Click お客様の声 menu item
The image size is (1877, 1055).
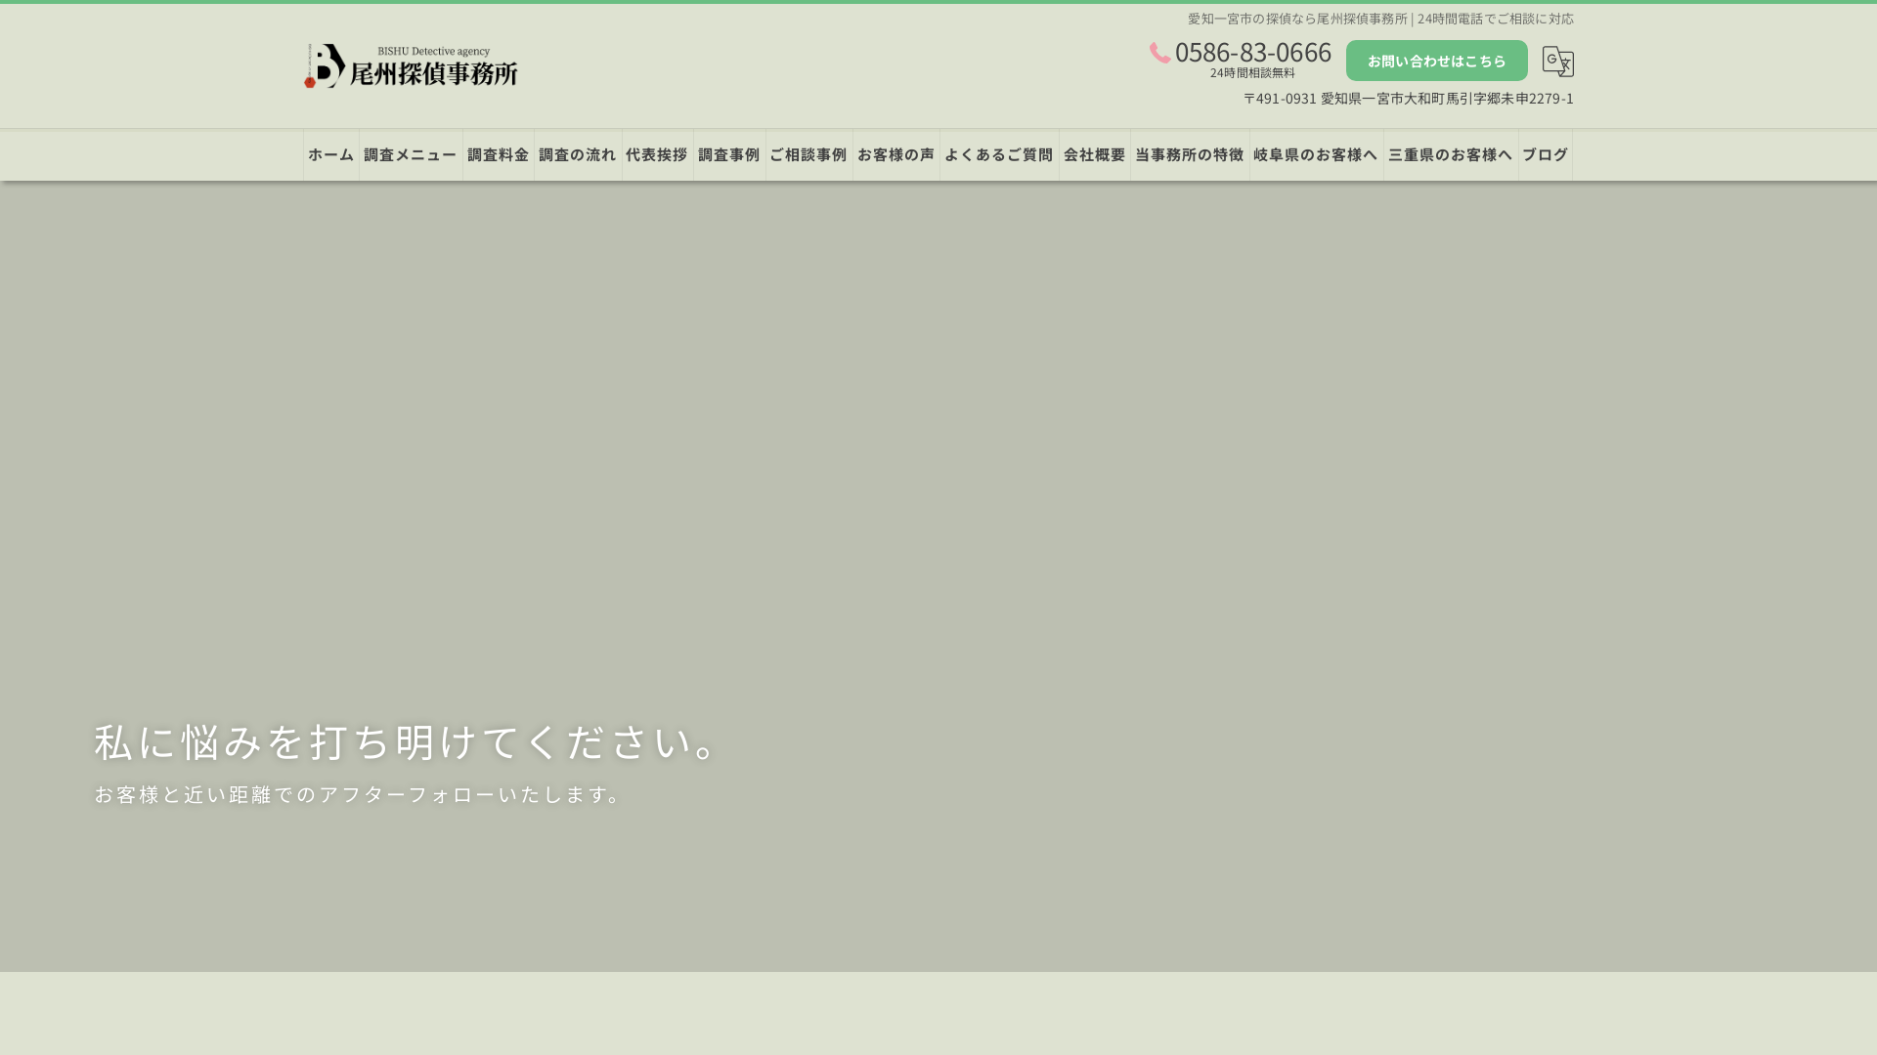[x=896, y=155]
